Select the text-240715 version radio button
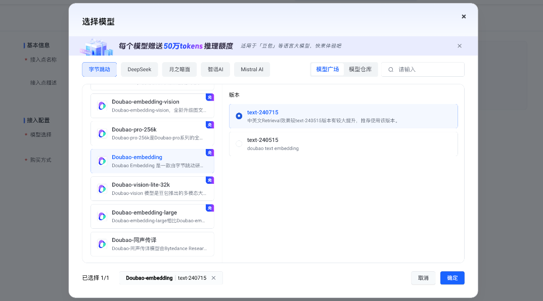543x301 pixels. [238, 116]
